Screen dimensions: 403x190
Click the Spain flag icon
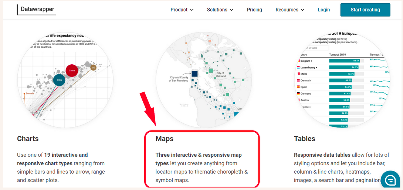tap(298, 87)
